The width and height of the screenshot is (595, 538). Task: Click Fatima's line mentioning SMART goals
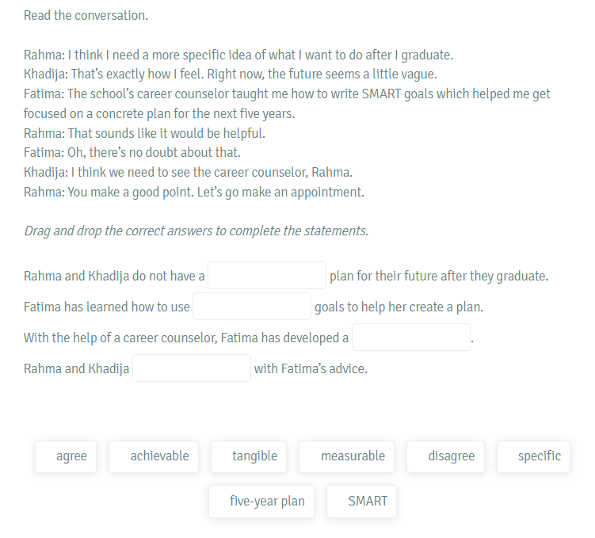(x=287, y=104)
